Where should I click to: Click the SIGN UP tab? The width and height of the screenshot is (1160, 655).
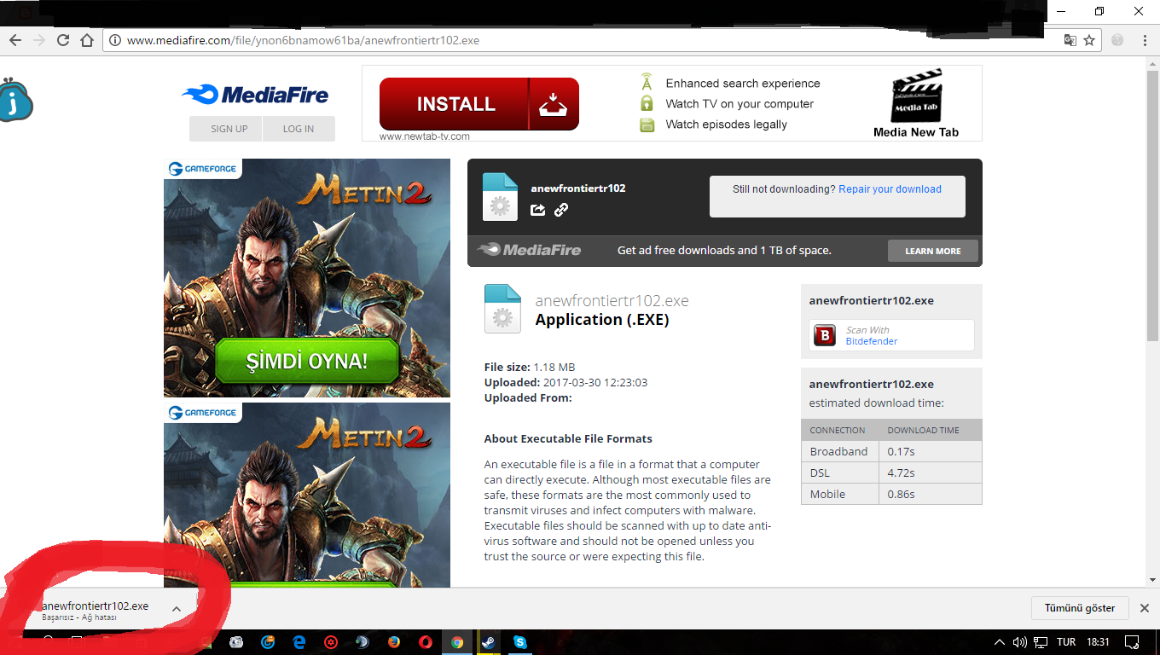pos(229,129)
